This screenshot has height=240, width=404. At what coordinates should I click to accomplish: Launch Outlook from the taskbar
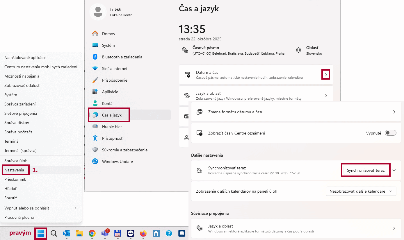click(x=67, y=233)
